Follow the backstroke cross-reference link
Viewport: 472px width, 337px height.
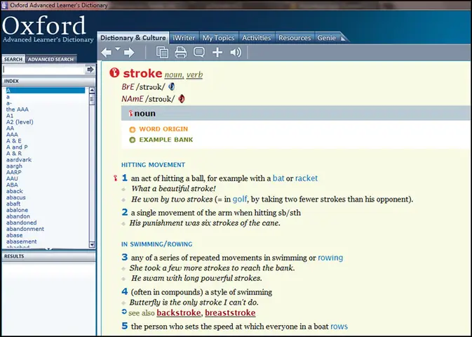click(179, 313)
